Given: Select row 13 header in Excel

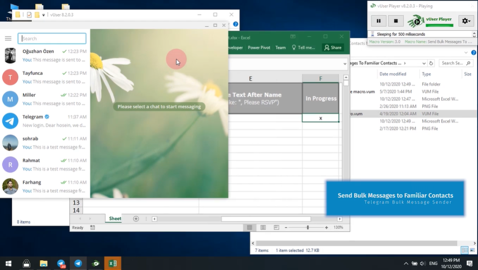Looking at the screenshot, I should pyautogui.click(x=76, y=202).
